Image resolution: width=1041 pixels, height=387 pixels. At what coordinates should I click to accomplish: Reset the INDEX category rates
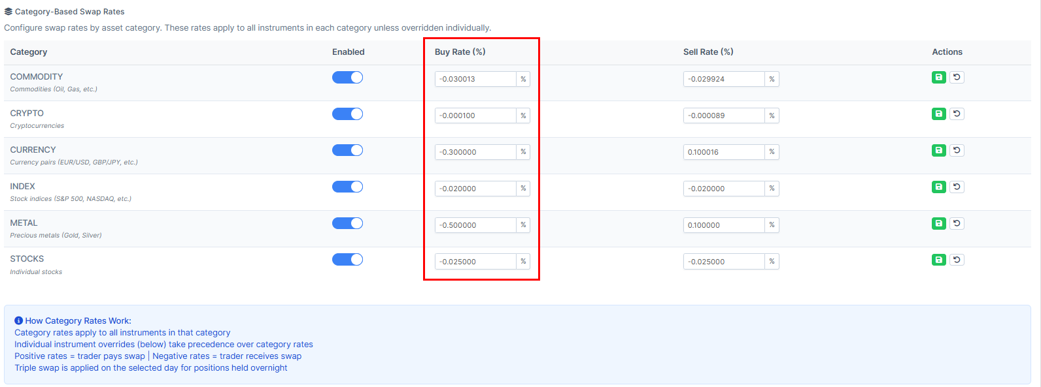(x=957, y=187)
